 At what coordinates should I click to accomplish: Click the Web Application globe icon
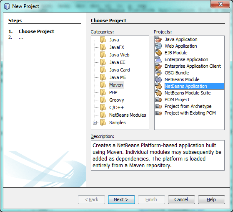[x=158, y=46]
